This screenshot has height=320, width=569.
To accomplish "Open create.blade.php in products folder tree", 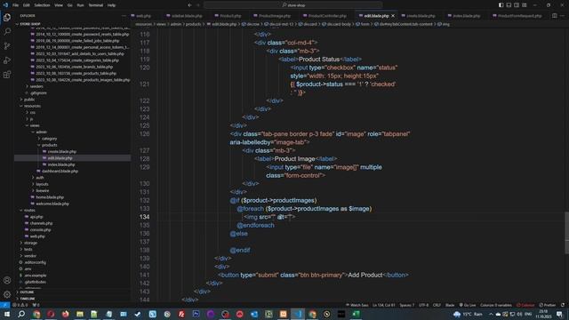I will pyautogui.click(x=62, y=152).
